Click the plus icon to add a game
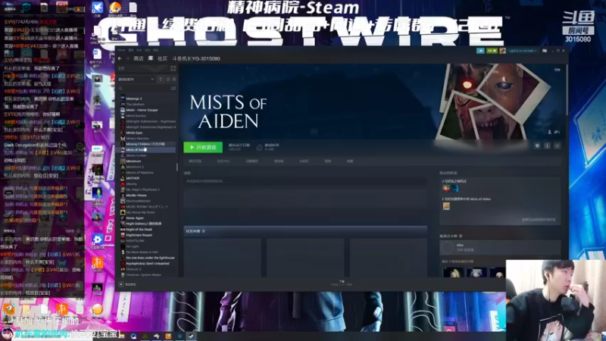The width and height of the screenshot is (606, 341). (x=121, y=284)
